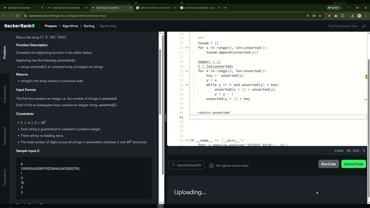Open the red shield extension icon

pyautogui.click(x=329, y=16)
